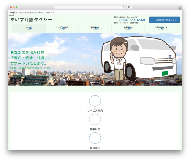Open the hamburger menu icon
The width and height of the screenshot is (190, 161).
pos(11,13)
